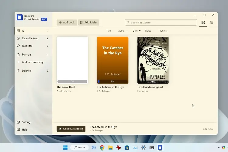
Task: Open the Deleted books category
Action: [x=33, y=71]
